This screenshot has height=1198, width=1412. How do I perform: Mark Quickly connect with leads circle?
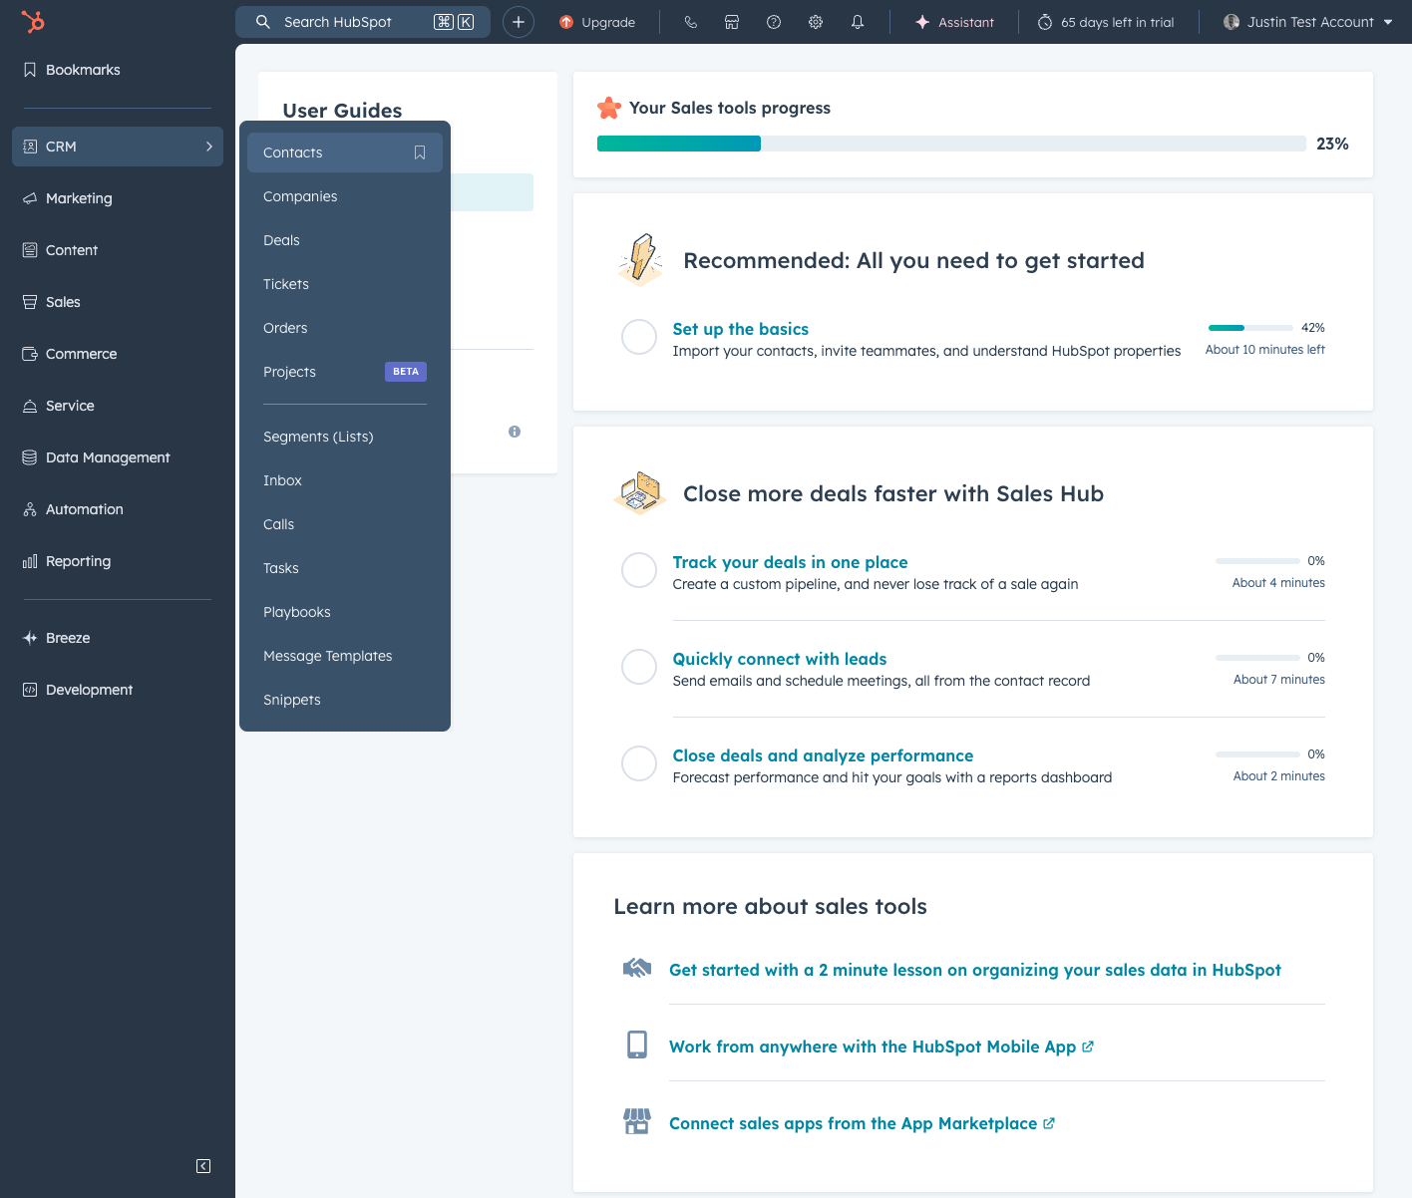(639, 667)
